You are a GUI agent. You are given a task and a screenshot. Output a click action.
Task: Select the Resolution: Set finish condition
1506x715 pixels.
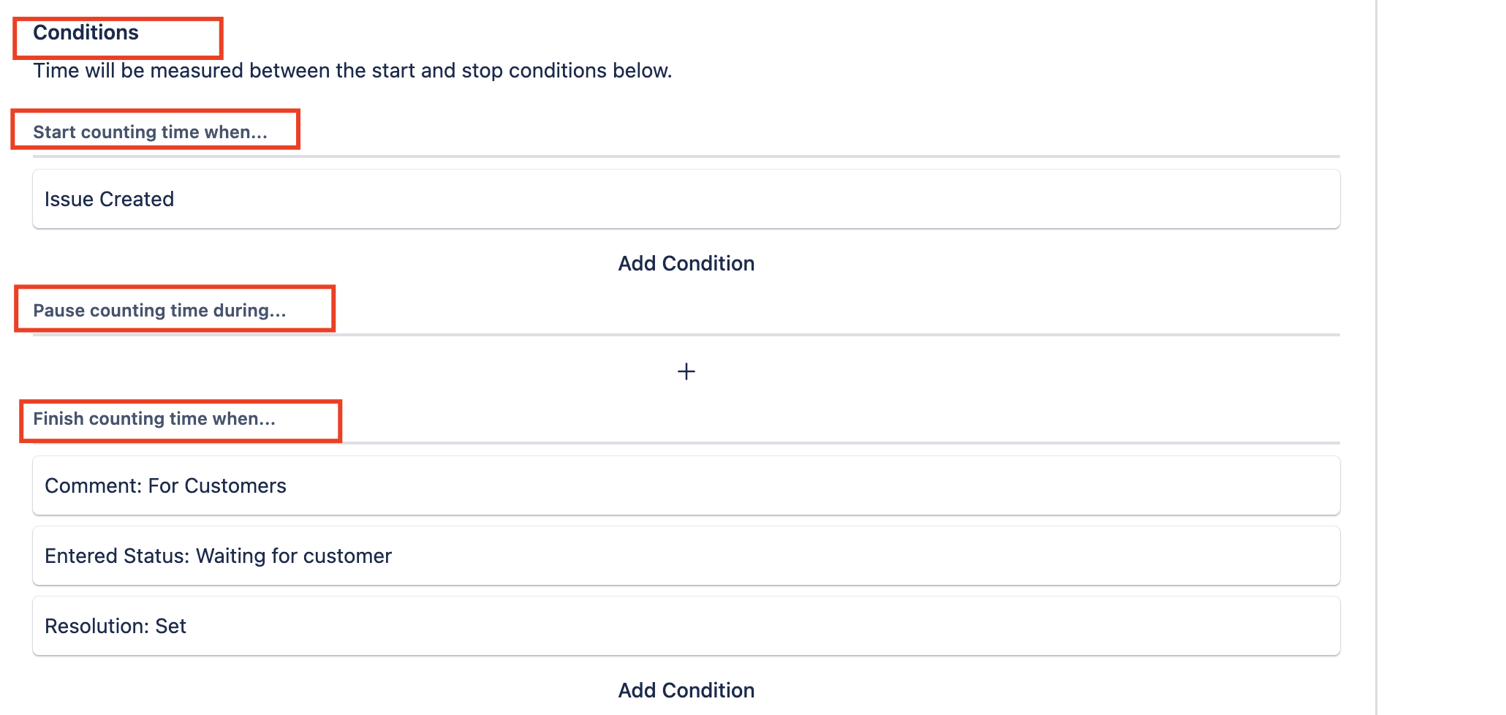point(686,625)
